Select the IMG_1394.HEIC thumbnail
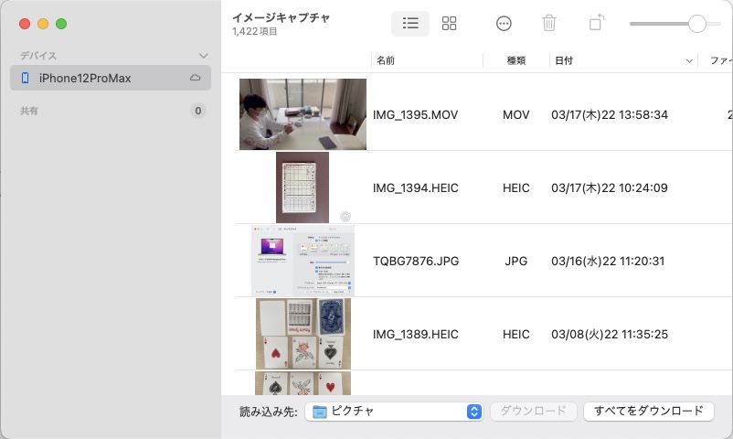 tap(303, 187)
